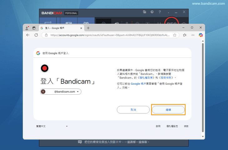Open Bandicam help question mark icon
Image resolution: width=228 pixels, height=150 pixels.
(160, 12)
